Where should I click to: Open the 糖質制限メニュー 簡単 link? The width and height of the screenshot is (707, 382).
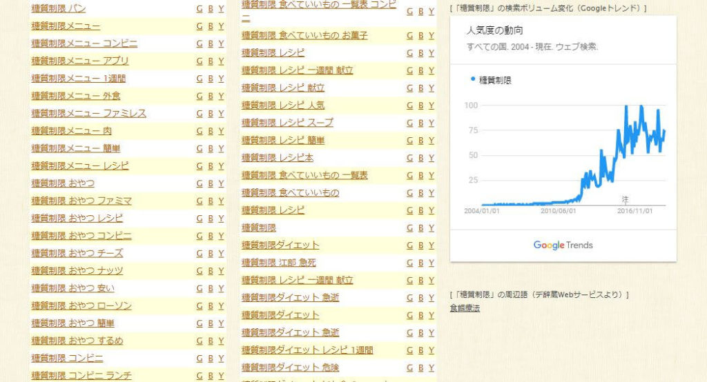click(x=76, y=149)
